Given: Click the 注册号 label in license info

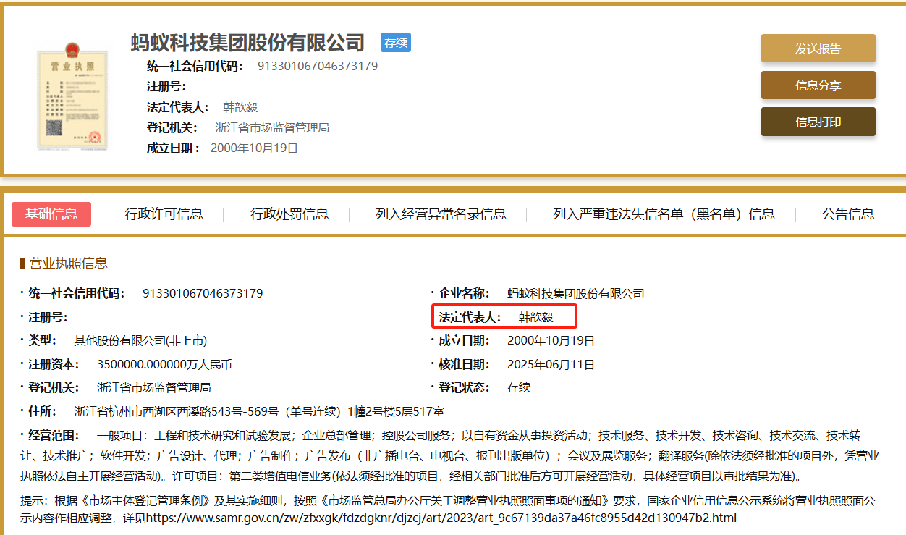Looking at the screenshot, I should coord(48,318).
